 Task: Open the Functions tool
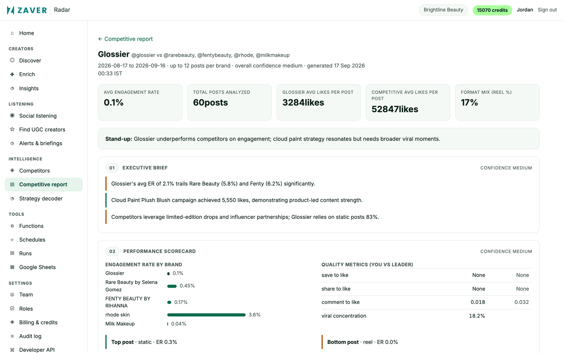coord(44,226)
